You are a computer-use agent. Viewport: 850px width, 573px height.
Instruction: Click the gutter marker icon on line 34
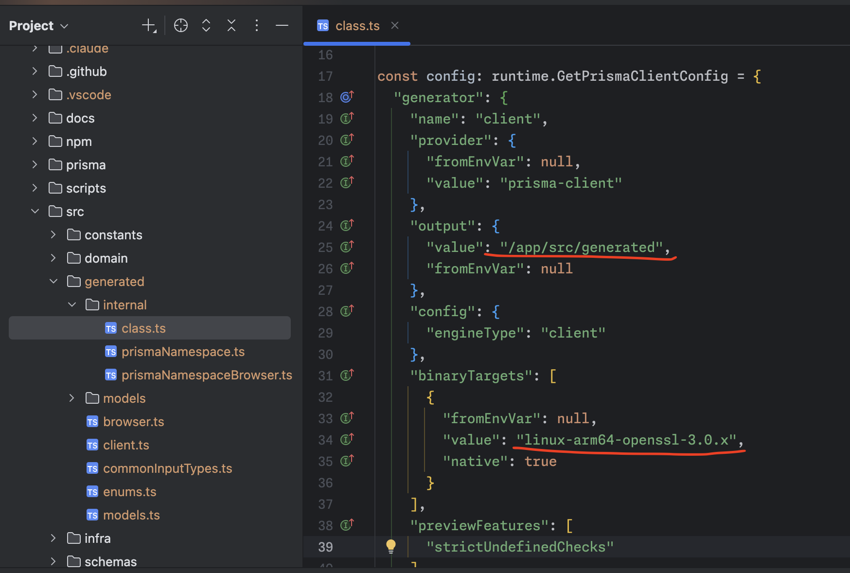point(347,440)
